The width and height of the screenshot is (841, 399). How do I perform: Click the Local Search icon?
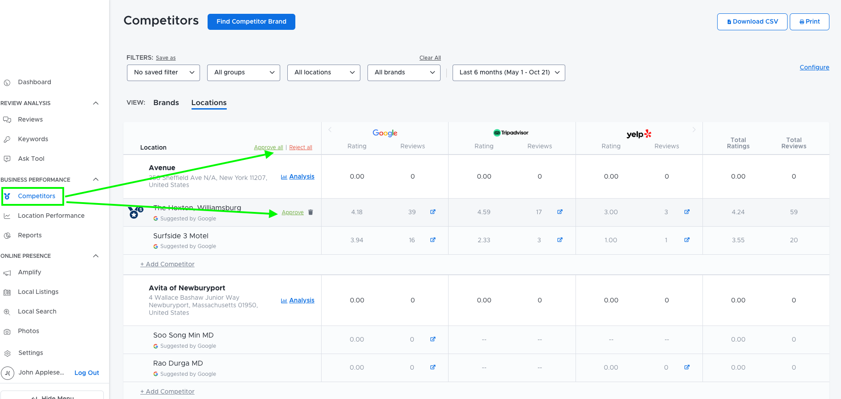tap(7, 312)
